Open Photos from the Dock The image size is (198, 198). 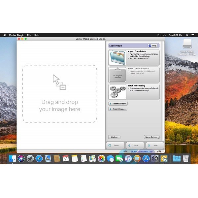click(101, 158)
